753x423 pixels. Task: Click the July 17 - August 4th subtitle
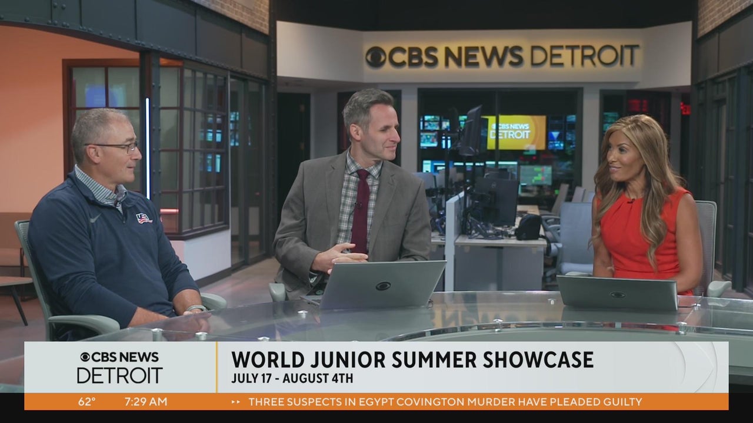pos(292,378)
